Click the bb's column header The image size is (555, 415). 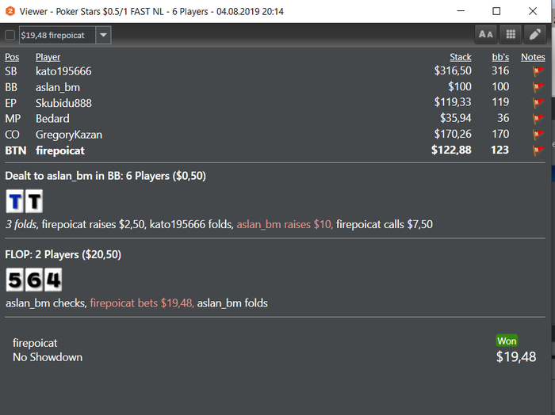point(500,57)
